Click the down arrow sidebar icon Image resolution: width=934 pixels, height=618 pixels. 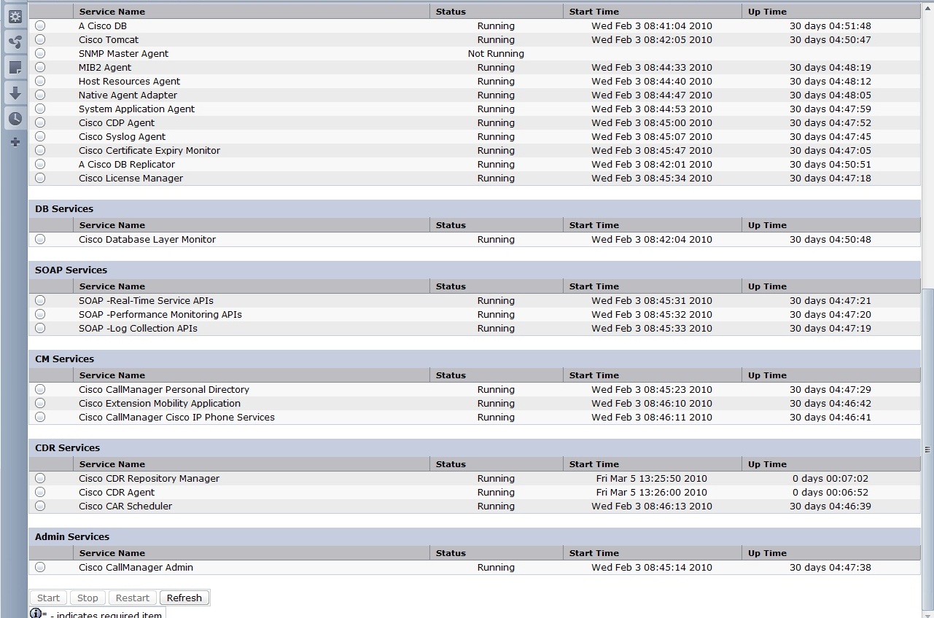tap(15, 93)
